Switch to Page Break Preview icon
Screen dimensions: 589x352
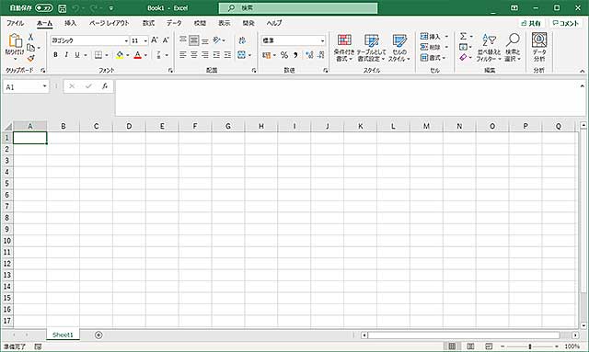click(489, 346)
